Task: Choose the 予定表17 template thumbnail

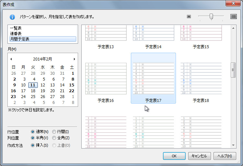Action: pos(154,78)
